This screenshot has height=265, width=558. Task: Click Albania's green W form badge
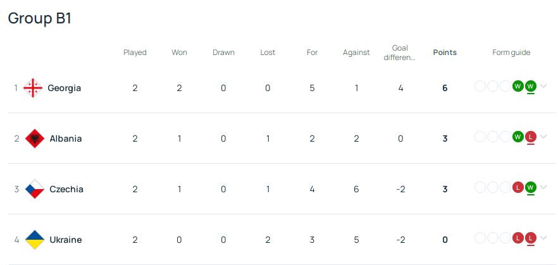(518, 137)
